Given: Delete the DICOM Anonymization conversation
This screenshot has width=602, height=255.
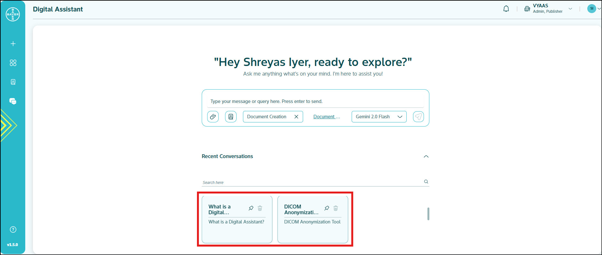Looking at the screenshot, I should click(x=336, y=208).
